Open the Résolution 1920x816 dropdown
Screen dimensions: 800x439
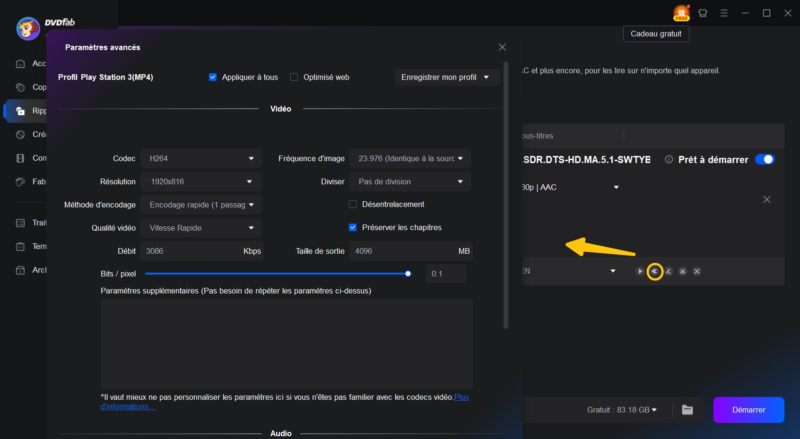click(201, 181)
